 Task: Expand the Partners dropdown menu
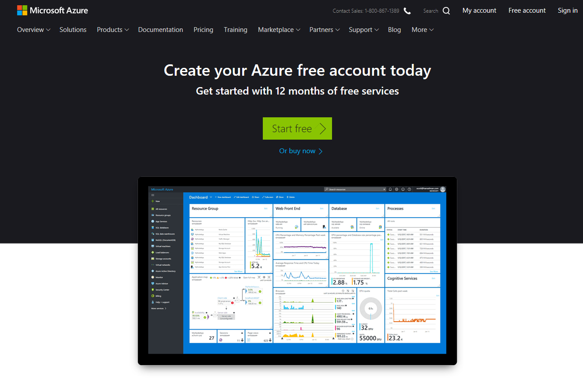[x=325, y=30]
